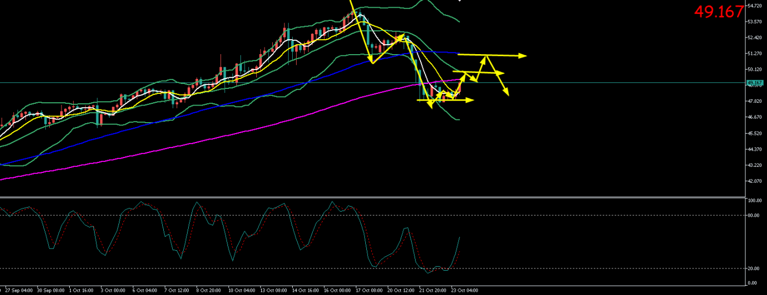Viewport: 767px width, 295px height.
Task: Click the 51.270 price axis label
Action: coord(755,54)
